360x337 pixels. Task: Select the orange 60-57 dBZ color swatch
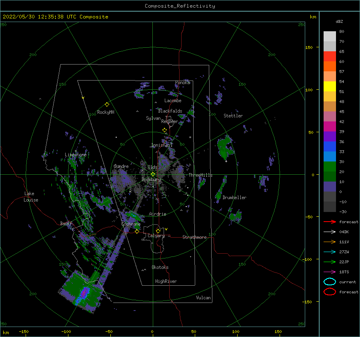[x=330, y=67]
